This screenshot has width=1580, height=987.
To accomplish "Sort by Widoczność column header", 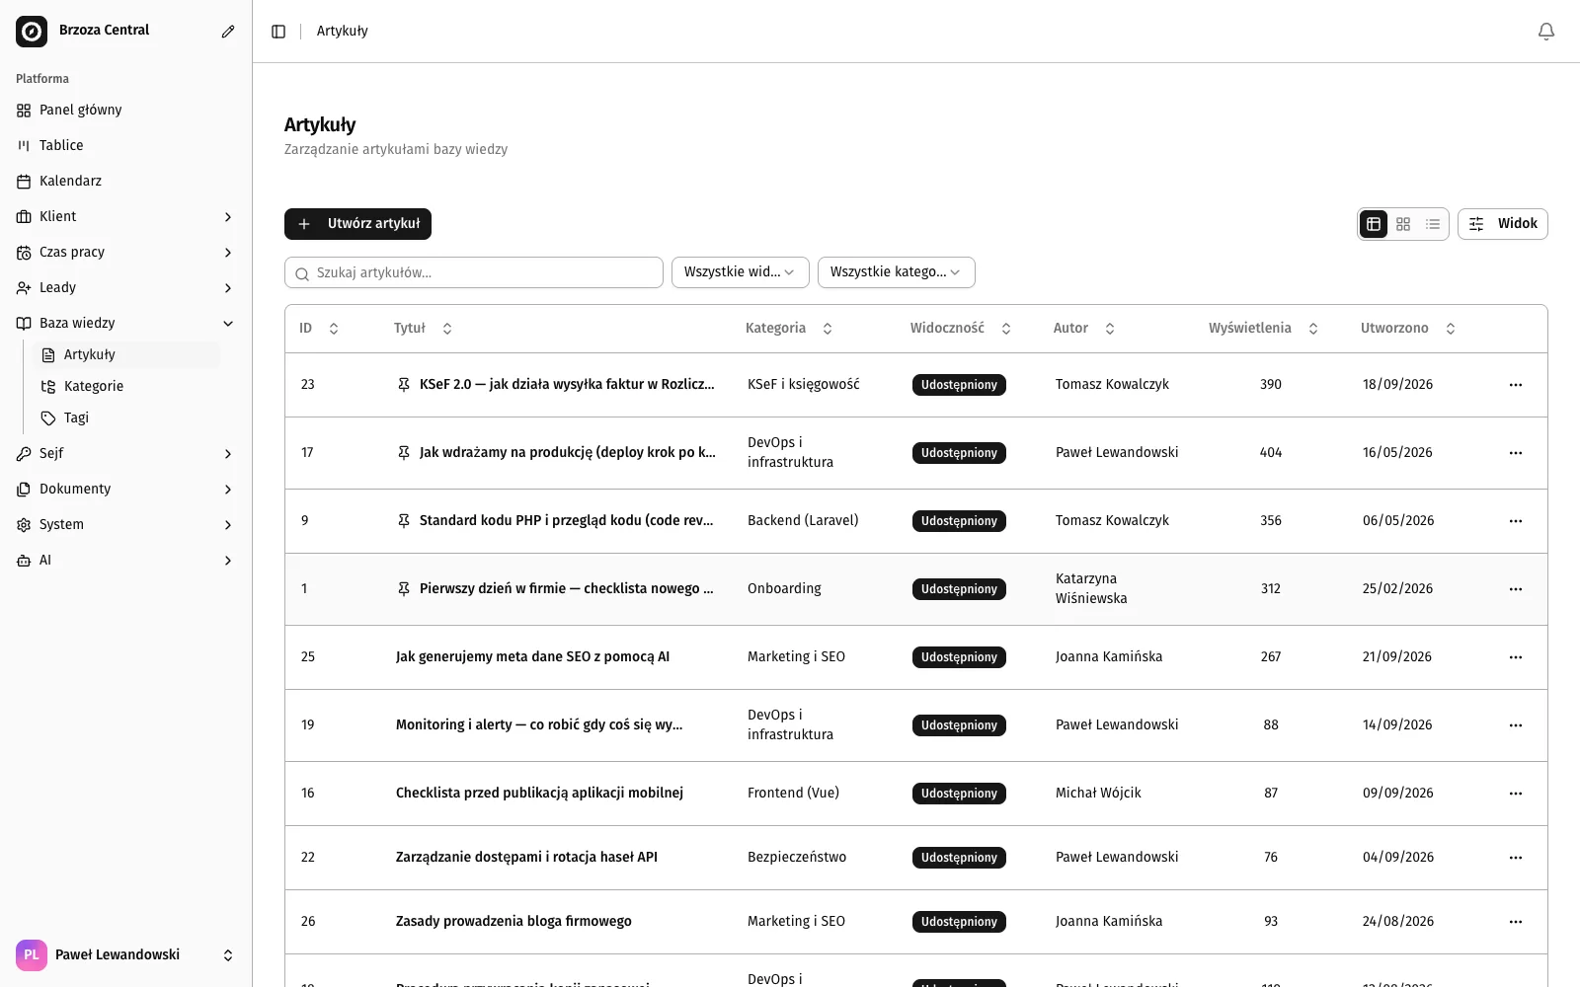I will [961, 329].
